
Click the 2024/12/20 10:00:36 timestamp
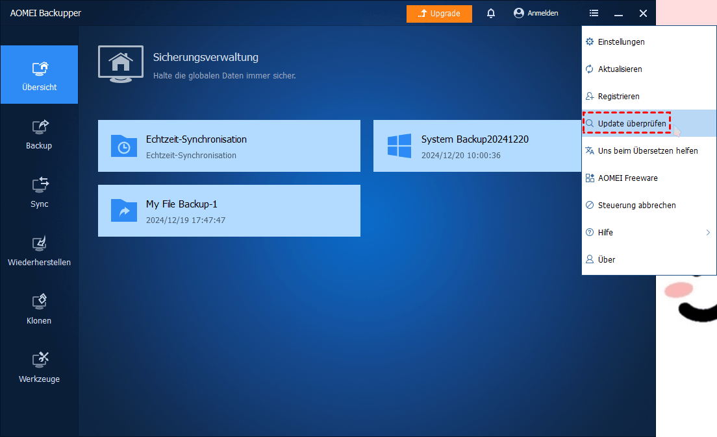[461, 155]
